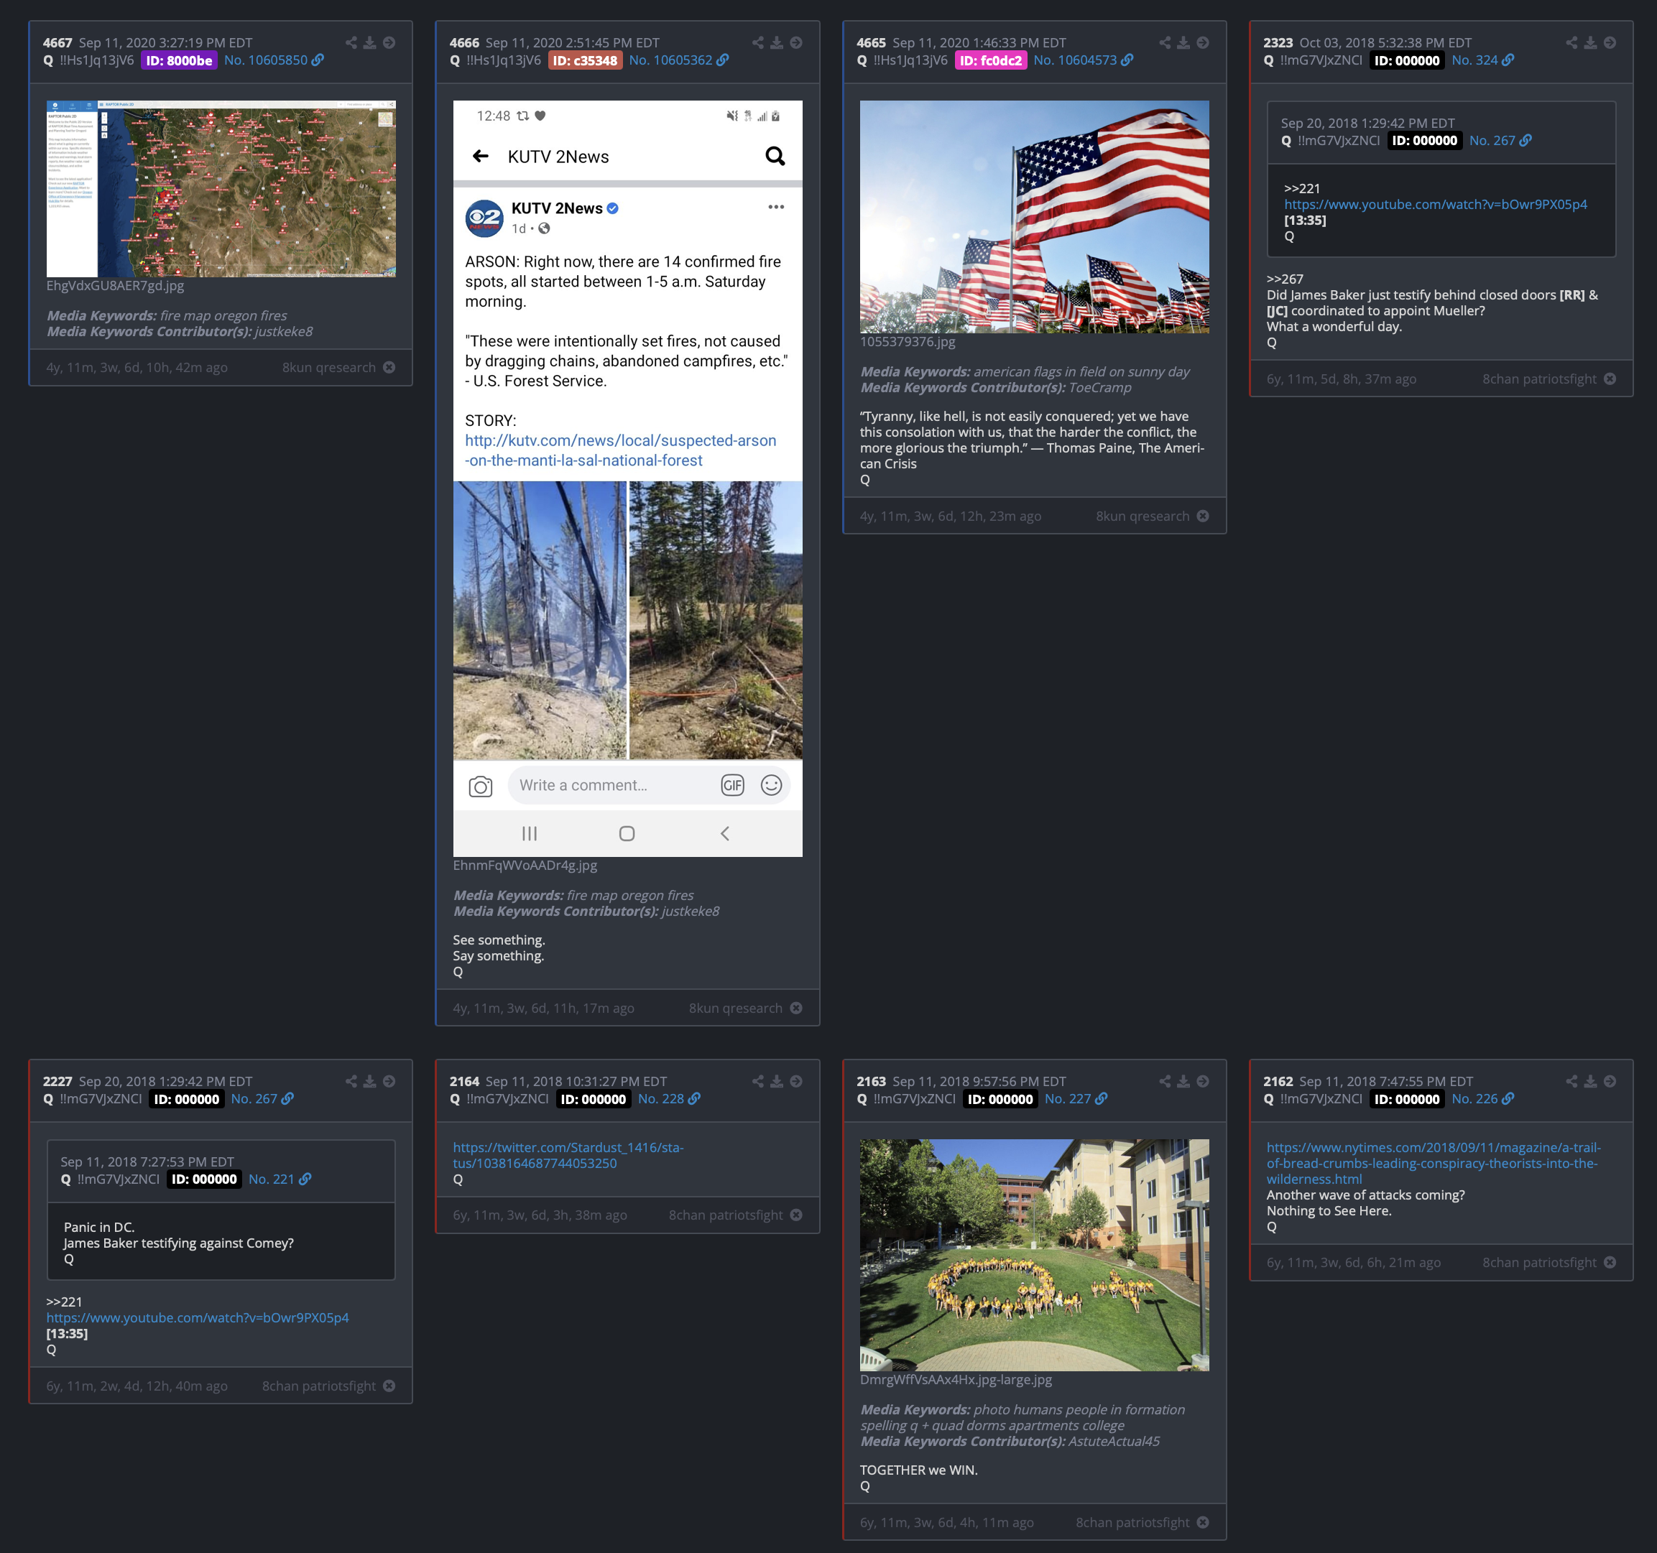1657x1553 pixels.
Task: Click share icon on post 2227
Action: [351, 1082]
